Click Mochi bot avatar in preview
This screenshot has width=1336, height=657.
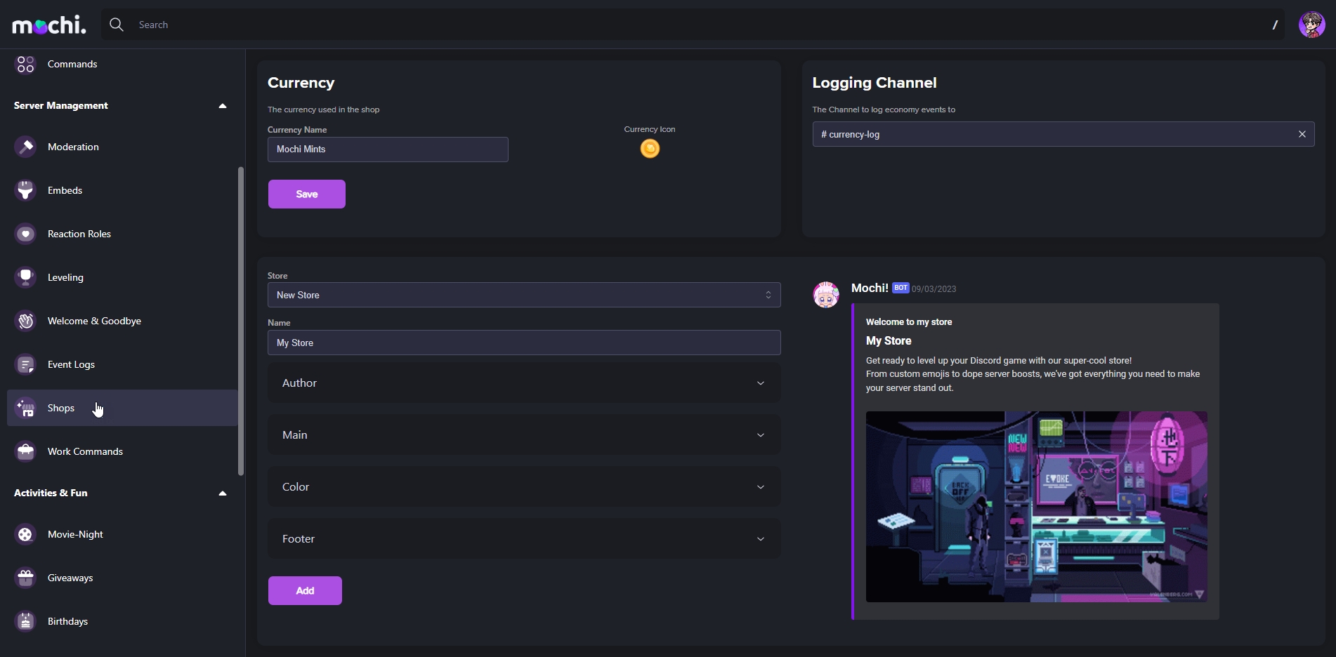pos(826,295)
